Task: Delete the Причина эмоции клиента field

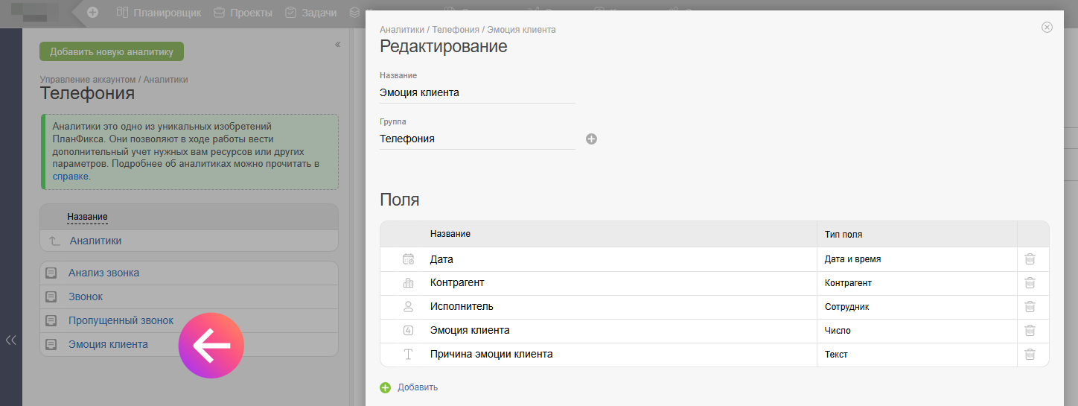Action: [1030, 355]
